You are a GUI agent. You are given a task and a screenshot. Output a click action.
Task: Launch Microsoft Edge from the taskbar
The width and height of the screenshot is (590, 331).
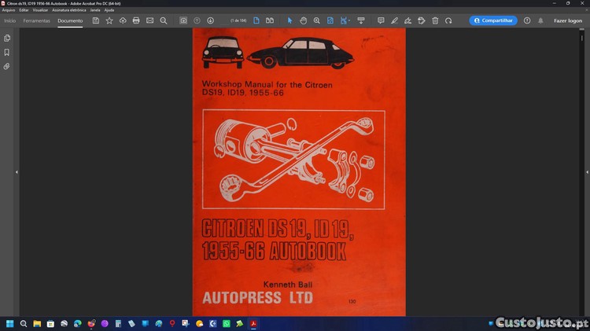(78, 323)
